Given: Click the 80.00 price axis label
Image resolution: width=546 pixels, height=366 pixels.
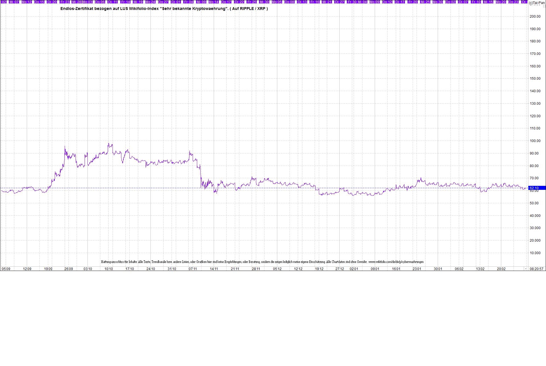Looking at the screenshot, I should (x=534, y=166).
